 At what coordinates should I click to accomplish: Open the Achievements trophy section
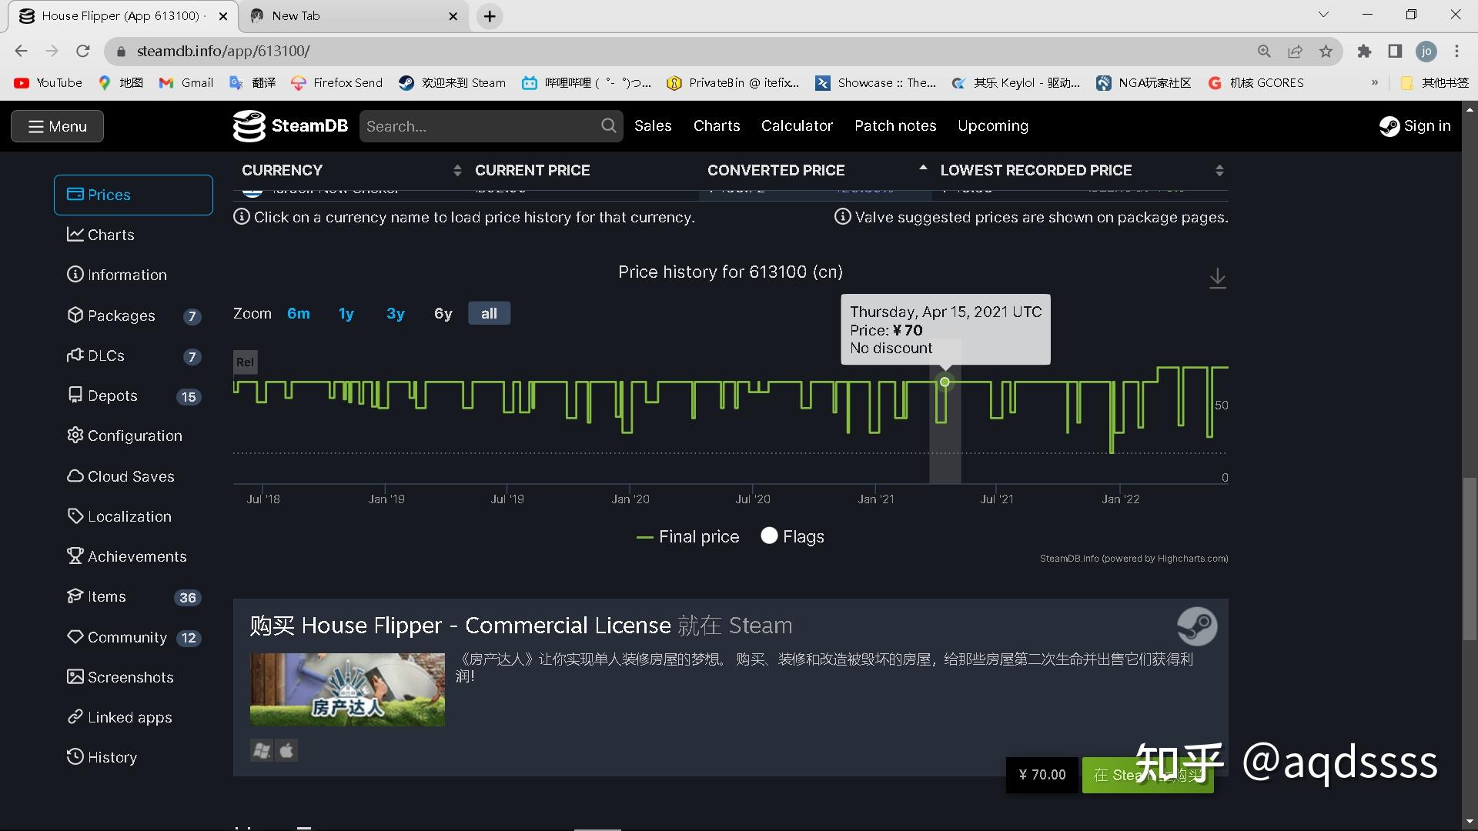135,556
